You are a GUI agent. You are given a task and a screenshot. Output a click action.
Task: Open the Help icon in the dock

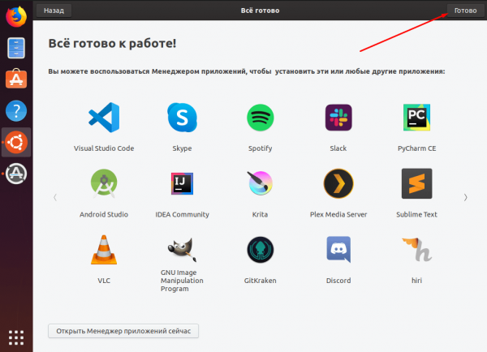(16, 111)
